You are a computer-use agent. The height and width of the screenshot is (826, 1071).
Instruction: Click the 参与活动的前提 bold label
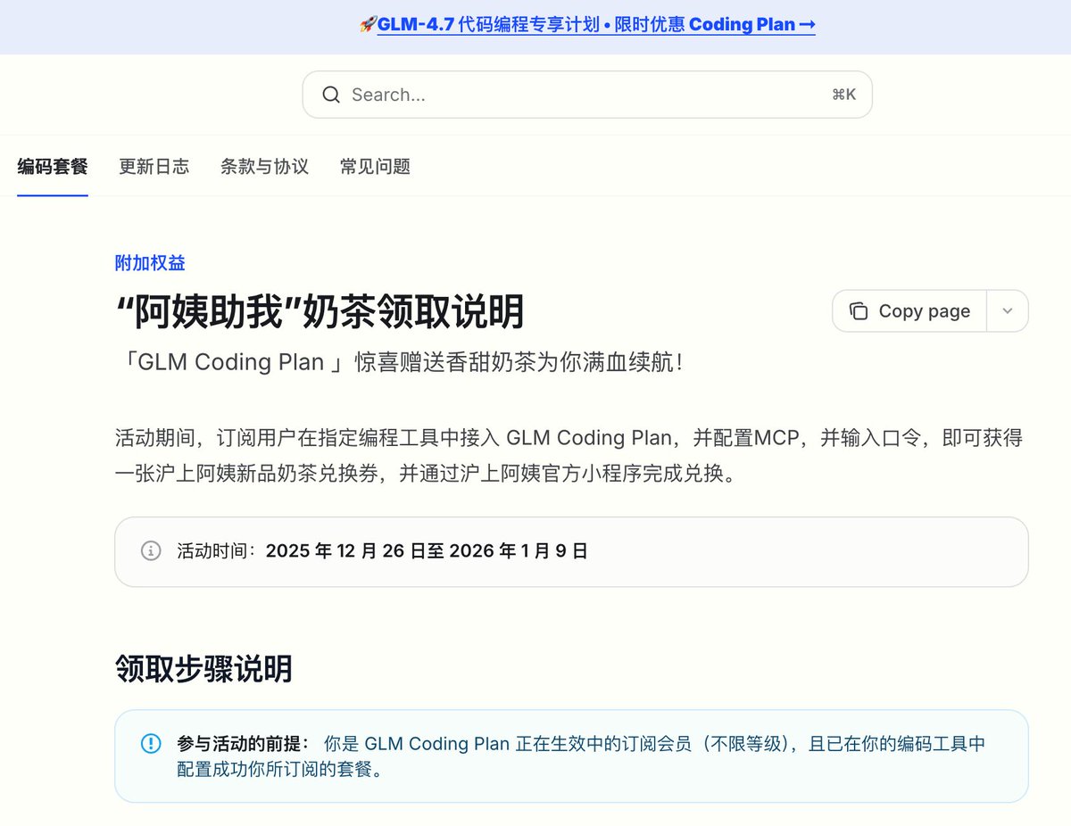coord(243,744)
